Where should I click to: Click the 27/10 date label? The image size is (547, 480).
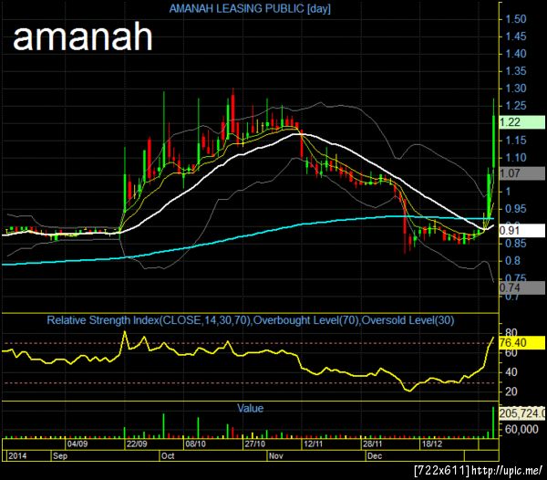[254, 443]
